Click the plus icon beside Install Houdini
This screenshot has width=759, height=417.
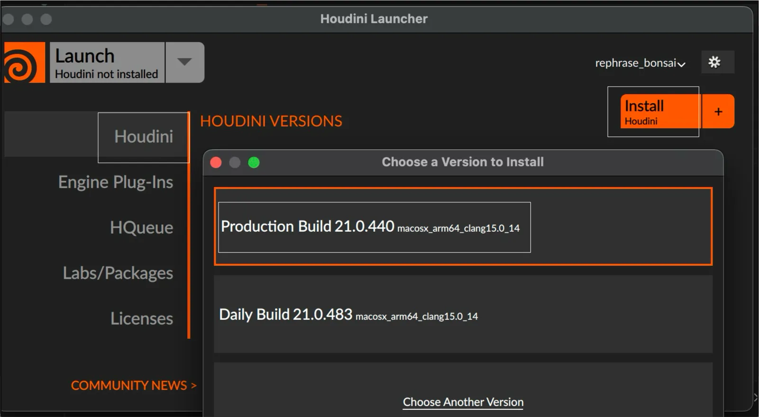coord(717,111)
